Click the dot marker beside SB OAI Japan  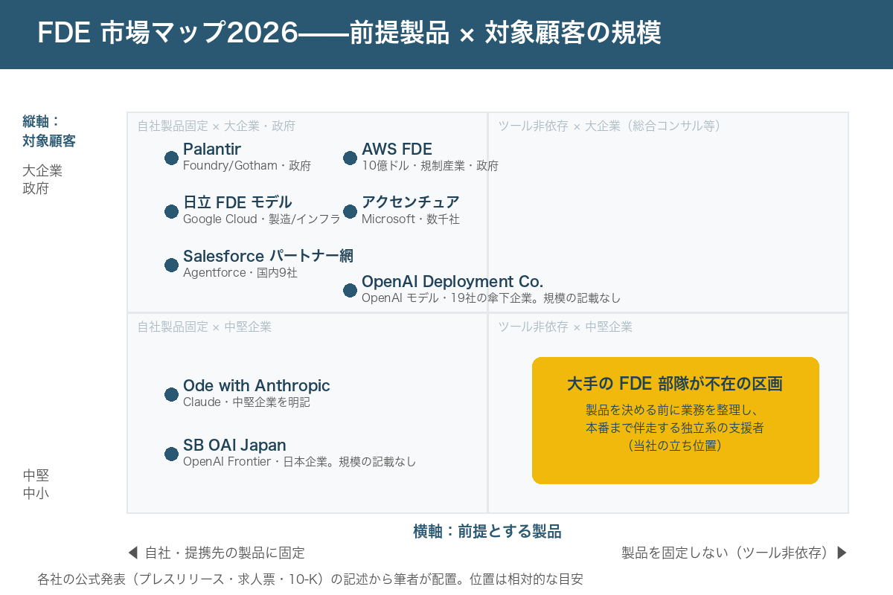point(171,454)
